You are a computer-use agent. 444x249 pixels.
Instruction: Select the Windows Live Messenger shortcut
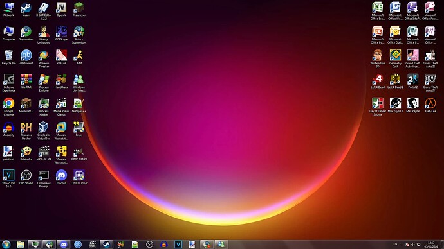[x=79, y=83]
